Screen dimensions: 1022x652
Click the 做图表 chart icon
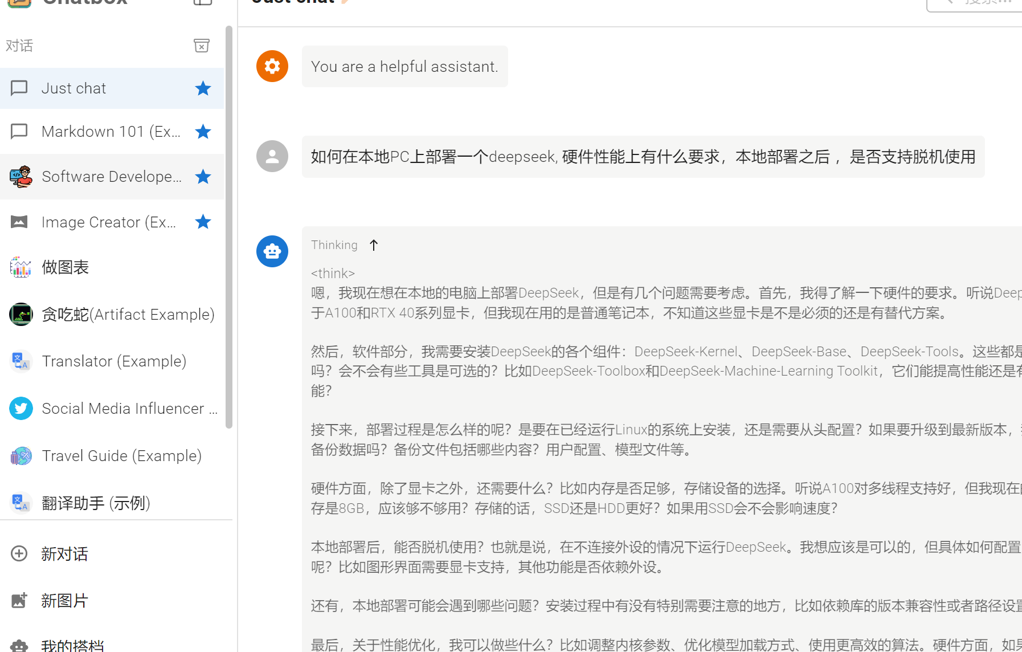[21, 267]
